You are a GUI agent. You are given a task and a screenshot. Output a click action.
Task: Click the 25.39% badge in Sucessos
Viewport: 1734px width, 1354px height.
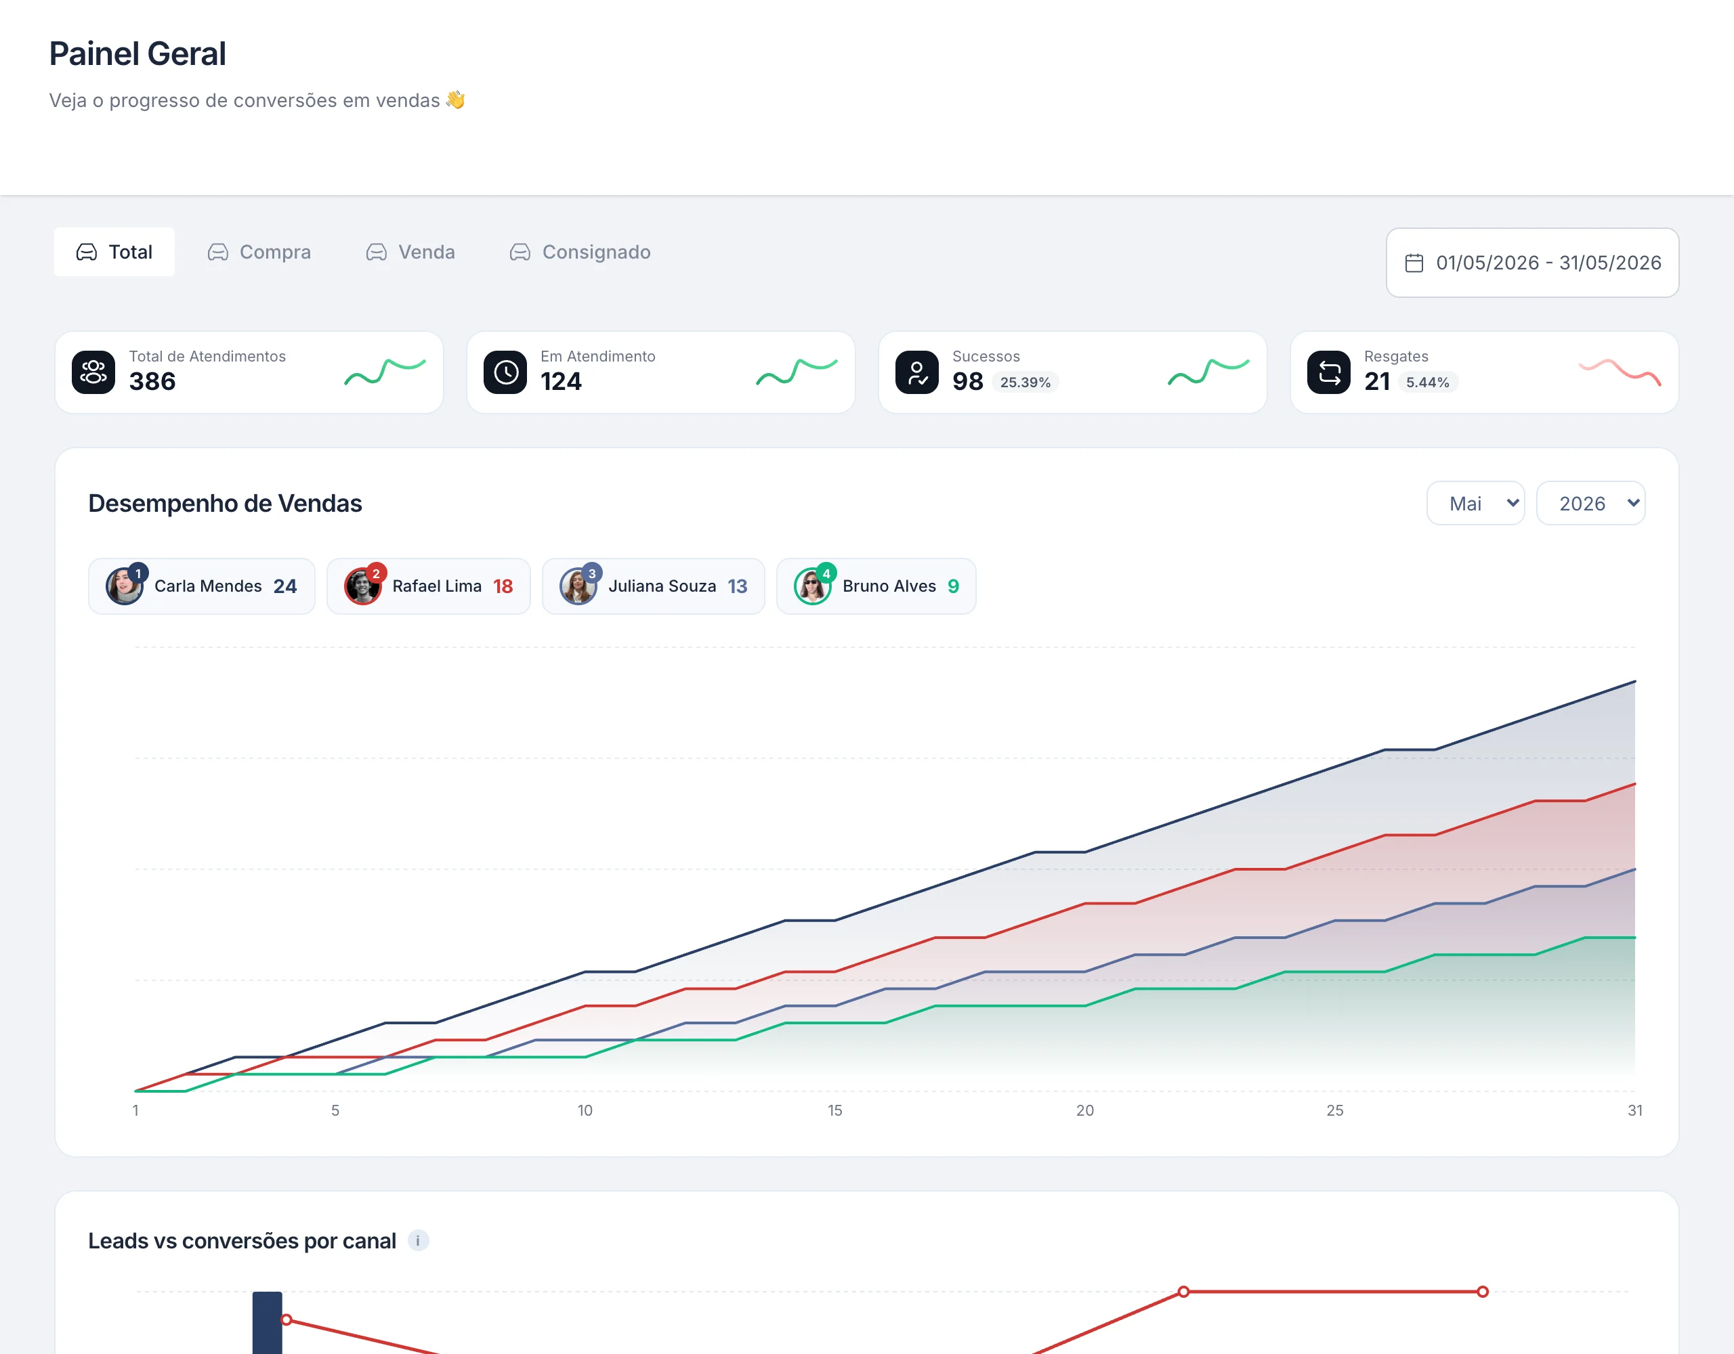click(x=1025, y=383)
